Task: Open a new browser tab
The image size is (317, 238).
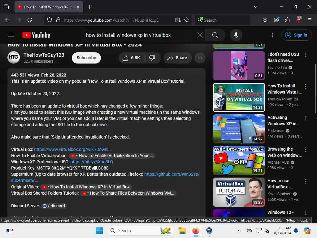Action: [x=89, y=7]
